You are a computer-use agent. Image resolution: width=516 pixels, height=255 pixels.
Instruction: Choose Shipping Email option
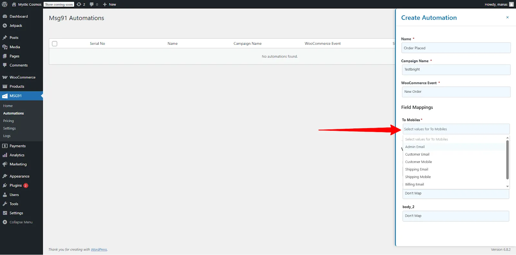[x=454, y=169]
